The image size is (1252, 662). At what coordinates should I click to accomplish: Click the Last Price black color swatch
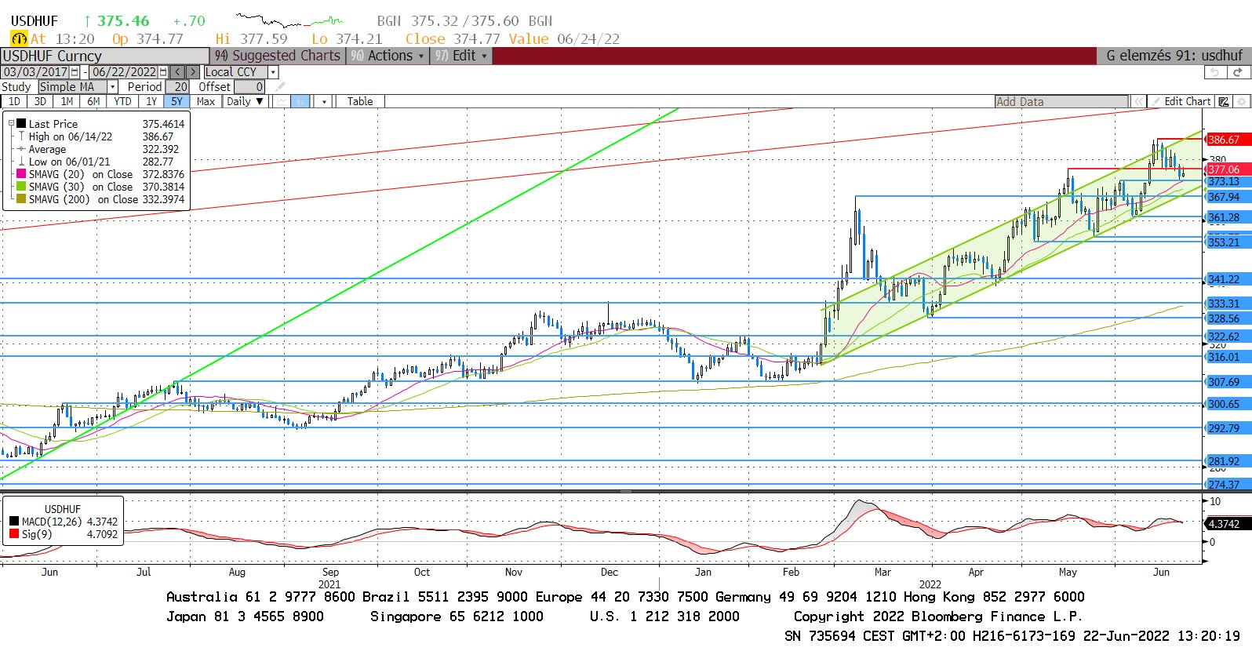click(21, 124)
